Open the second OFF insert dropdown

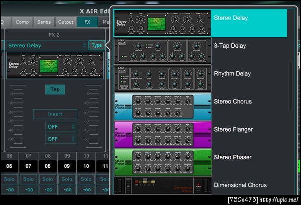tap(61, 139)
